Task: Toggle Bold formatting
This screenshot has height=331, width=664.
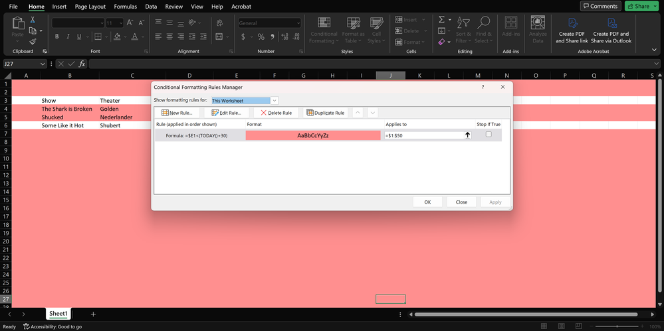Action: [x=56, y=36]
